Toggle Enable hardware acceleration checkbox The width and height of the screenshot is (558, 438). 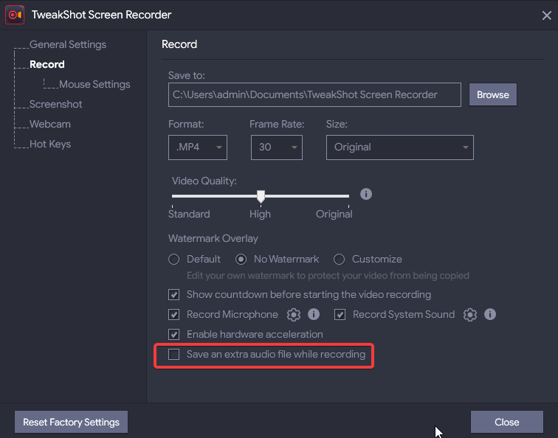tap(174, 335)
